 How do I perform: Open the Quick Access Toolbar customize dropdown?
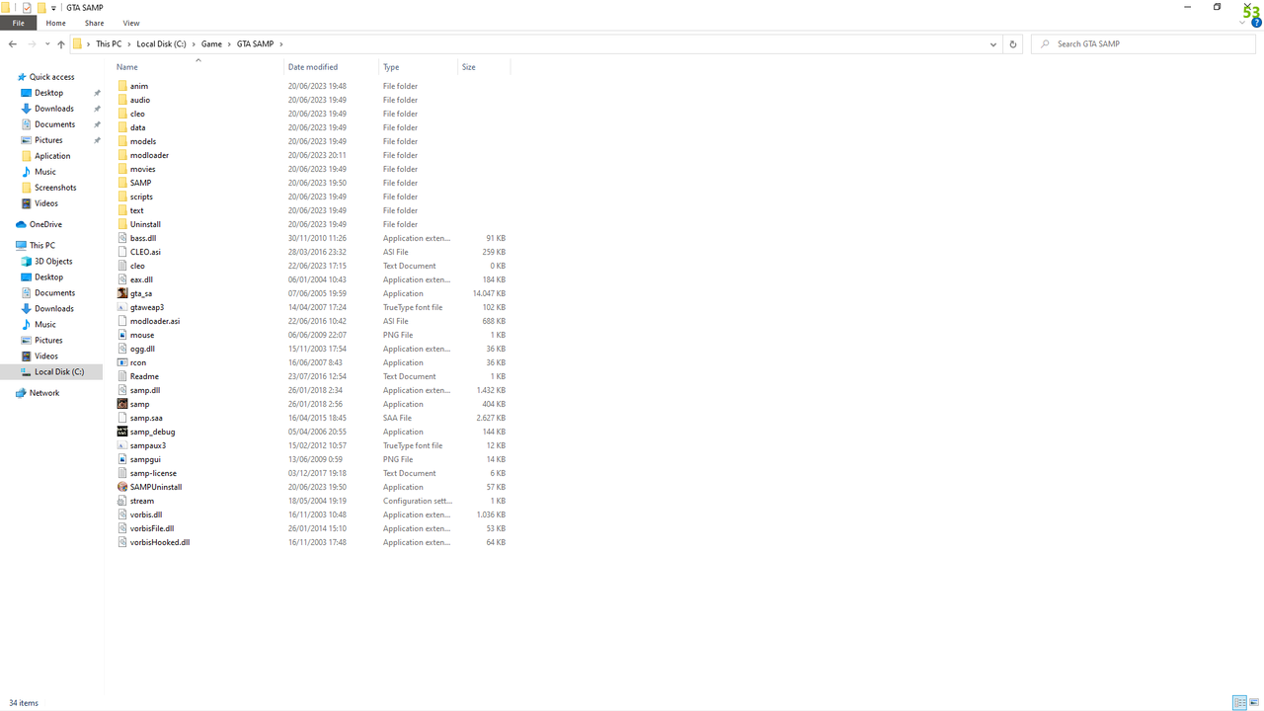[54, 8]
